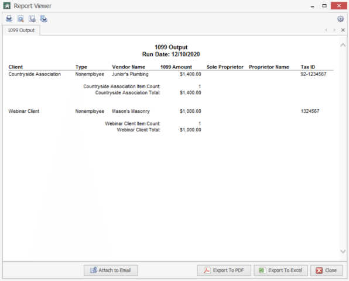349x281 pixels.
Task: Minimize the Report Viewer window
Action: (313, 6)
